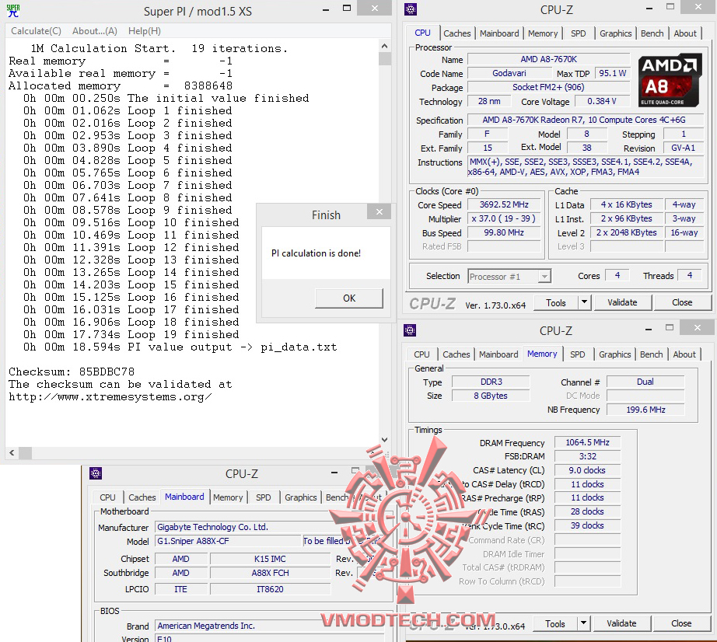Expand Tools arrow in Memory CPU-Z window
The height and width of the screenshot is (642, 717).
pos(583,623)
